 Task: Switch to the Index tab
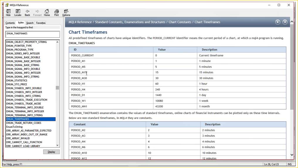tap(21, 22)
